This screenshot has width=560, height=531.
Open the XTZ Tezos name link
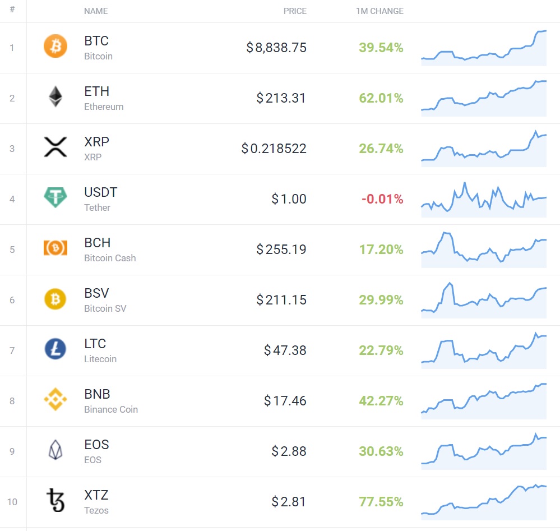coord(96,502)
